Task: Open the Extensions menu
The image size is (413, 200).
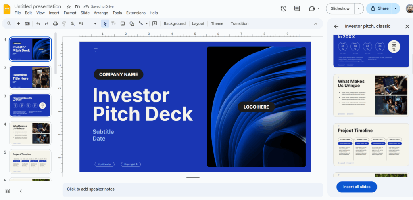Action: (x=136, y=13)
